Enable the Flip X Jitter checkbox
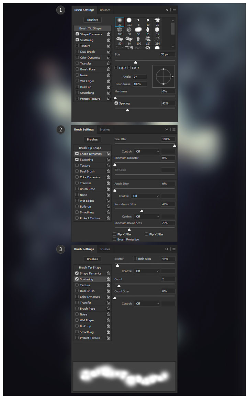249x399 pixels. pos(114,234)
